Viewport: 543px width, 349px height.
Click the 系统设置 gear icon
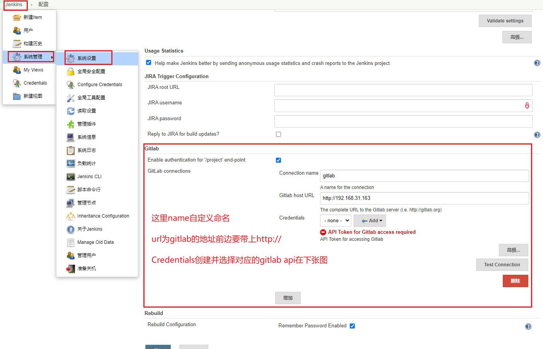(x=70, y=58)
